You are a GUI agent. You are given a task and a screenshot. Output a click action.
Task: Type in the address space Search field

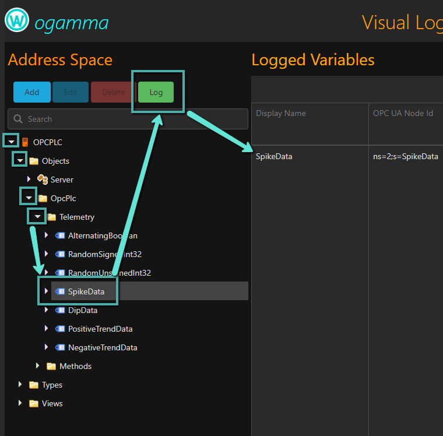[134, 119]
